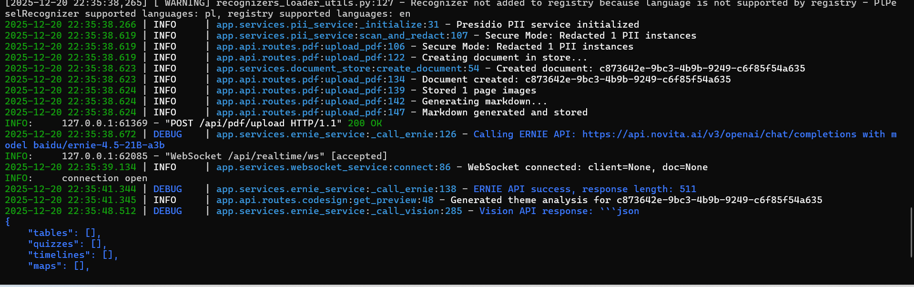Click the 'Generating markdown...' message

point(484,101)
